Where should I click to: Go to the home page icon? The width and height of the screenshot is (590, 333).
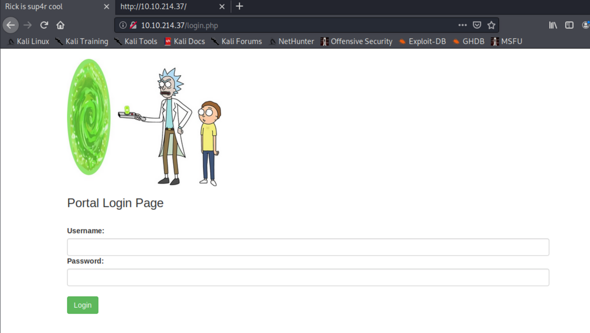pos(60,25)
